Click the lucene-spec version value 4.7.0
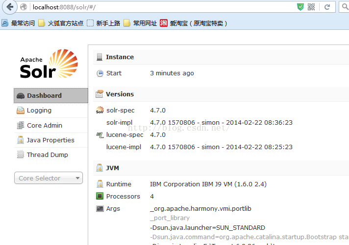This screenshot has height=245, width=349. 157,135
